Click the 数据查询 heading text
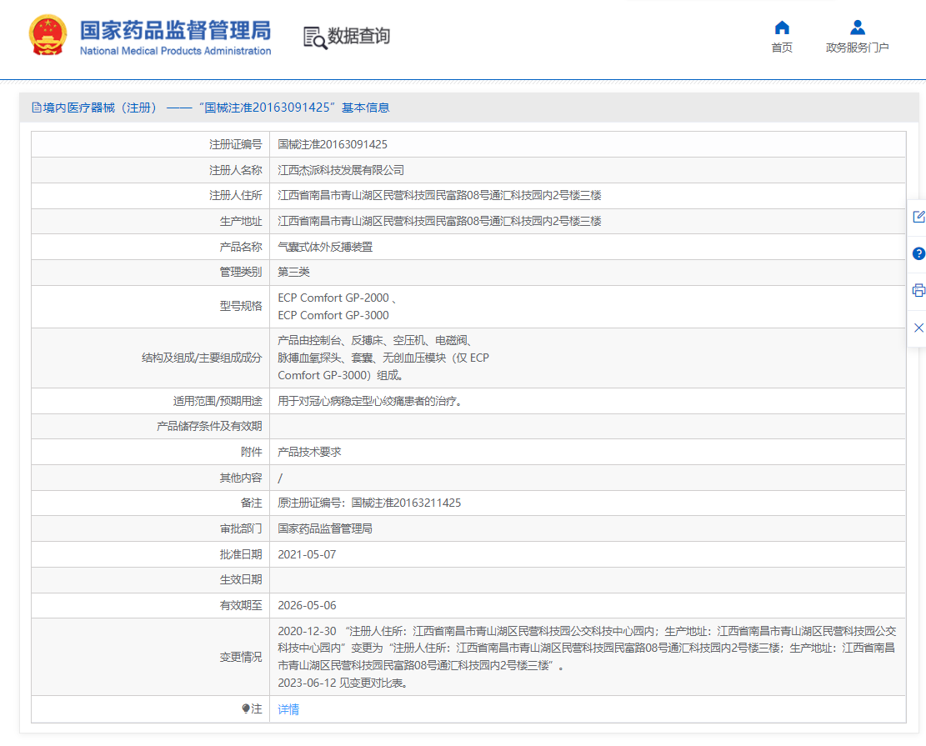Viewport: 926px width, 746px height. pyautogui.click(x=358, y=36)
